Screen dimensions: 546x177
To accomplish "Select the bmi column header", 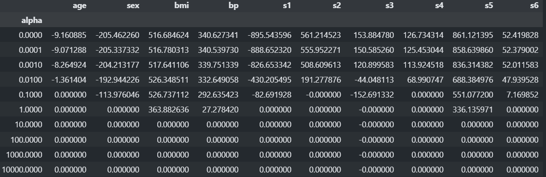I will click(x=181, y=6).
